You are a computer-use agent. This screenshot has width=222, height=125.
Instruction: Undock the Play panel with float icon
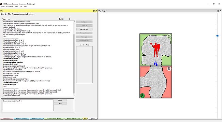coord(94,11)
